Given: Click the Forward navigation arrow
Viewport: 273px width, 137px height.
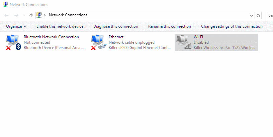Looking at the screenshot, I should (x=16, y=15).
